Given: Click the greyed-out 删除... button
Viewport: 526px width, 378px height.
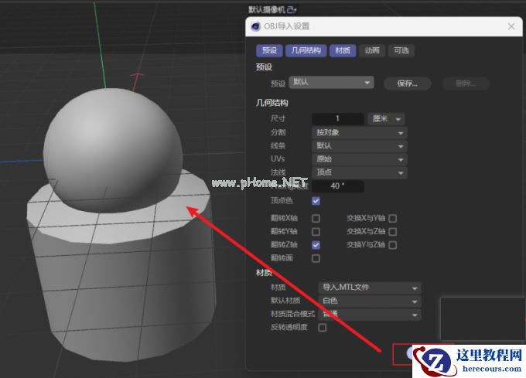Looking at the screenshot, I should coord(466,83).
